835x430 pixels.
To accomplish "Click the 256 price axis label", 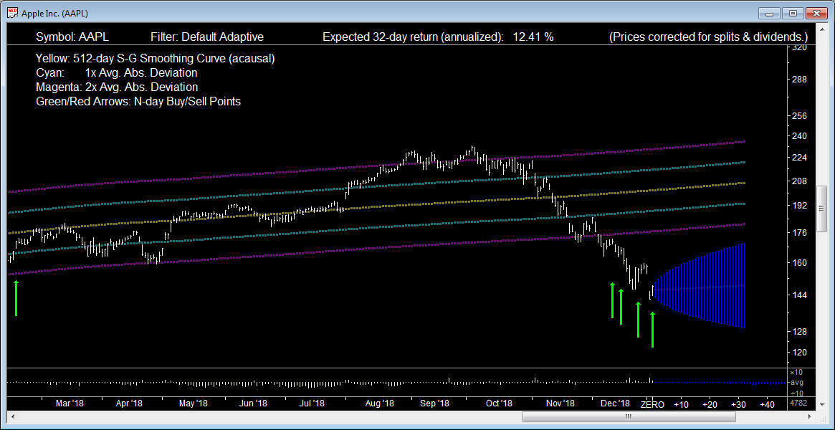I will 801,115.
